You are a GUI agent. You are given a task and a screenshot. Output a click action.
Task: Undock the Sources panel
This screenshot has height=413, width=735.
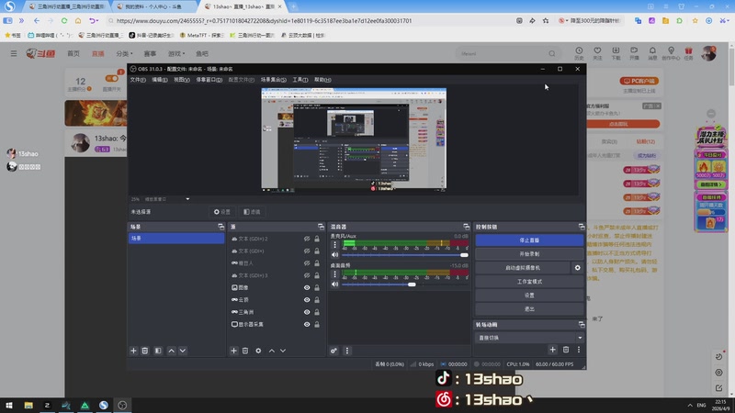pos(321,227)
